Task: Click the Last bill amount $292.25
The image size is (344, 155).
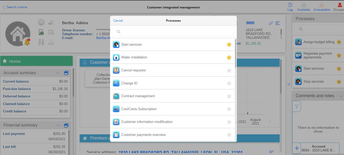Action: 59,147
